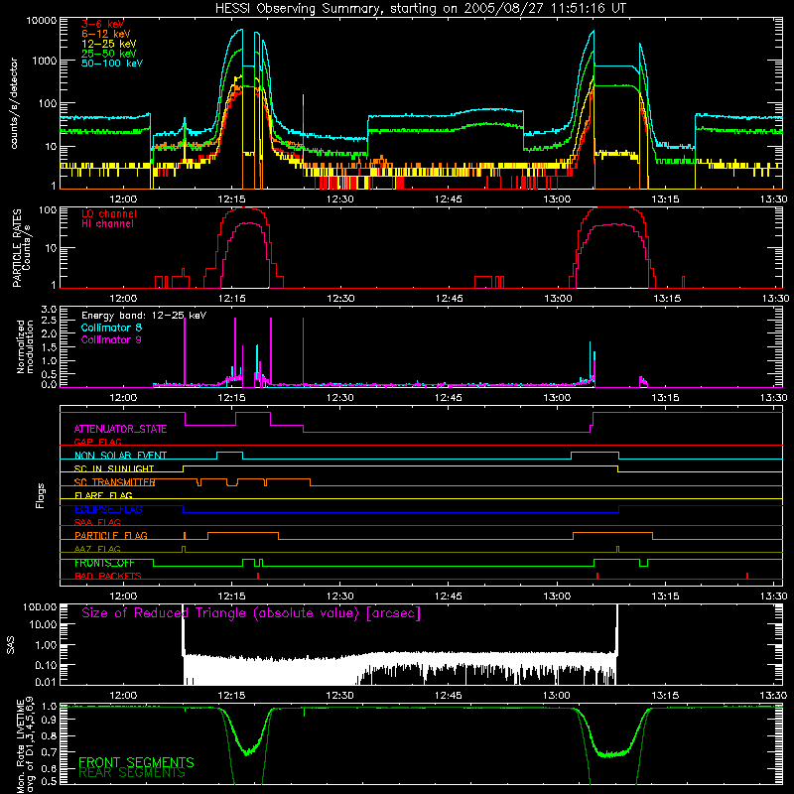Click the 12:30 tick under the flags panel

tap(339, 596)
